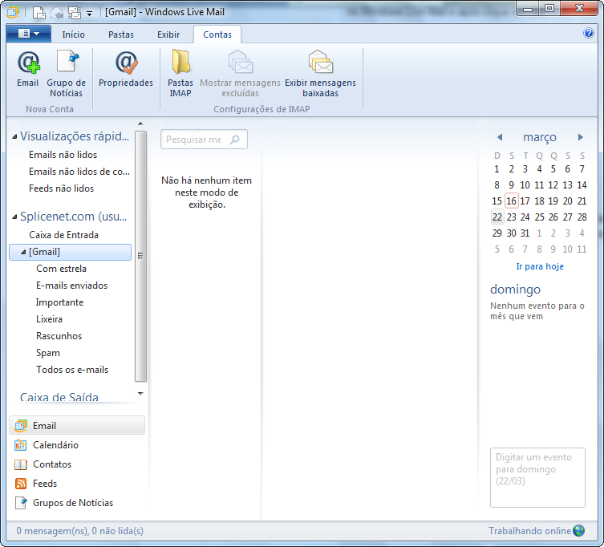This screenshot has height=547, width=604.
Task: Click the folder pane vertical scrollbar
Action: [140, 256]
